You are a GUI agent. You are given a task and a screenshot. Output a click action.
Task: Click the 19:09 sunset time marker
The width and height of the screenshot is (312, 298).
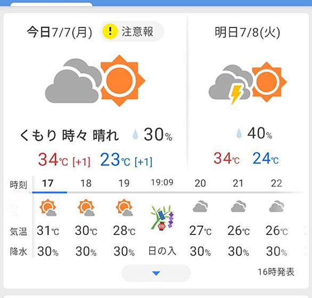click(162, 182)
